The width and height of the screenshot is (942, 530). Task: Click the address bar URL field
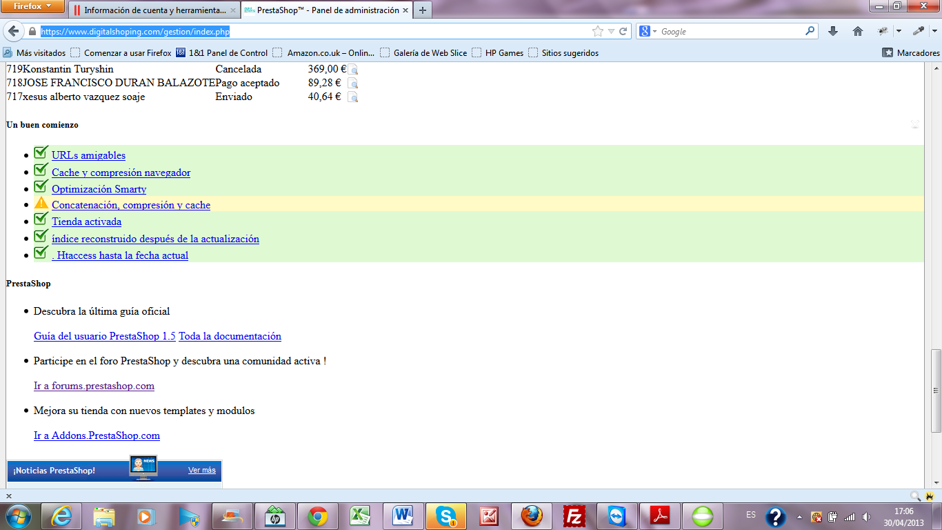click(x=316, y=32)
